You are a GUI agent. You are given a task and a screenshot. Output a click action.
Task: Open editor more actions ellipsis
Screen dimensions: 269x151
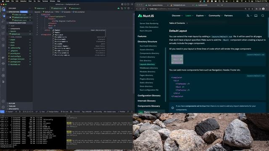click(x=132, y=8)
